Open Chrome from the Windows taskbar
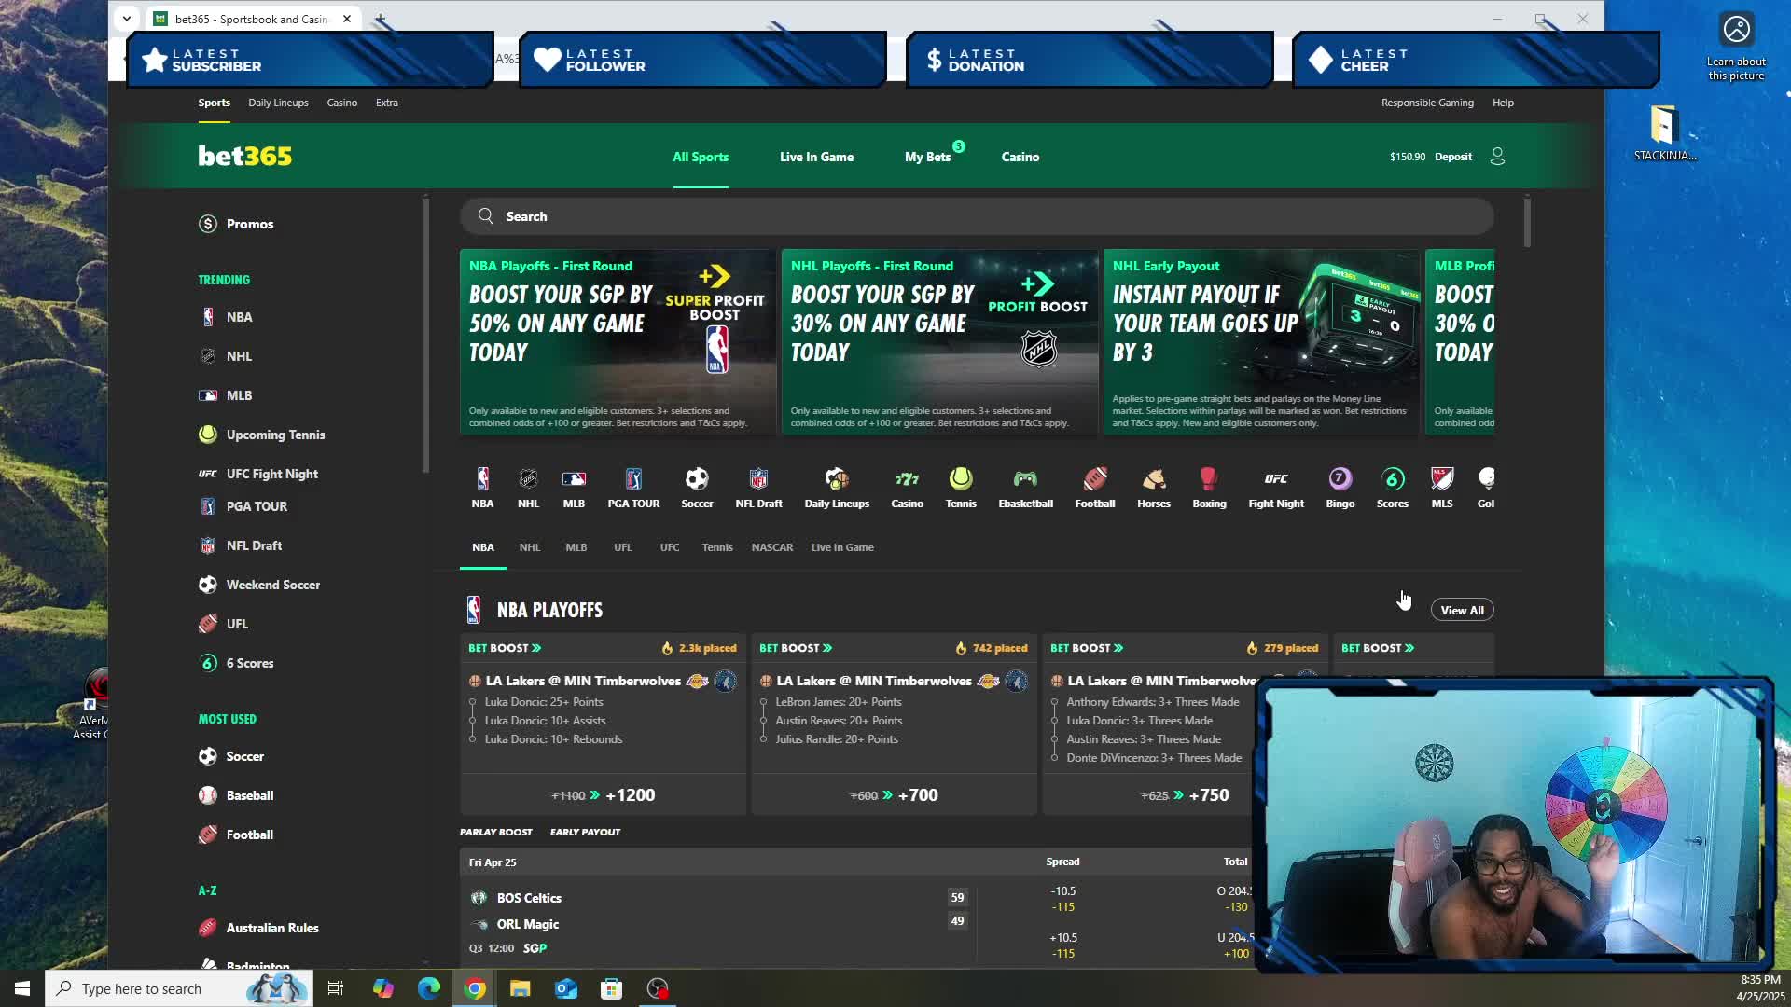Image resolution: width=1791 pixels, height=1007 pixels. (x=475, y=988)
